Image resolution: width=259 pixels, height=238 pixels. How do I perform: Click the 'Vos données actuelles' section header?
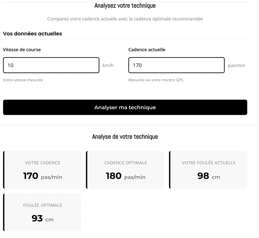click(32, 33)
